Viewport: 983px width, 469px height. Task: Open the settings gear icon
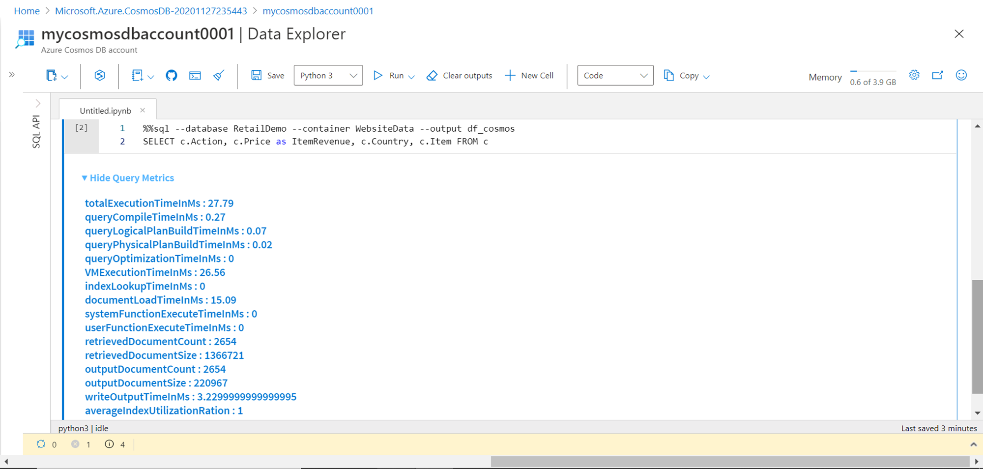914,75
